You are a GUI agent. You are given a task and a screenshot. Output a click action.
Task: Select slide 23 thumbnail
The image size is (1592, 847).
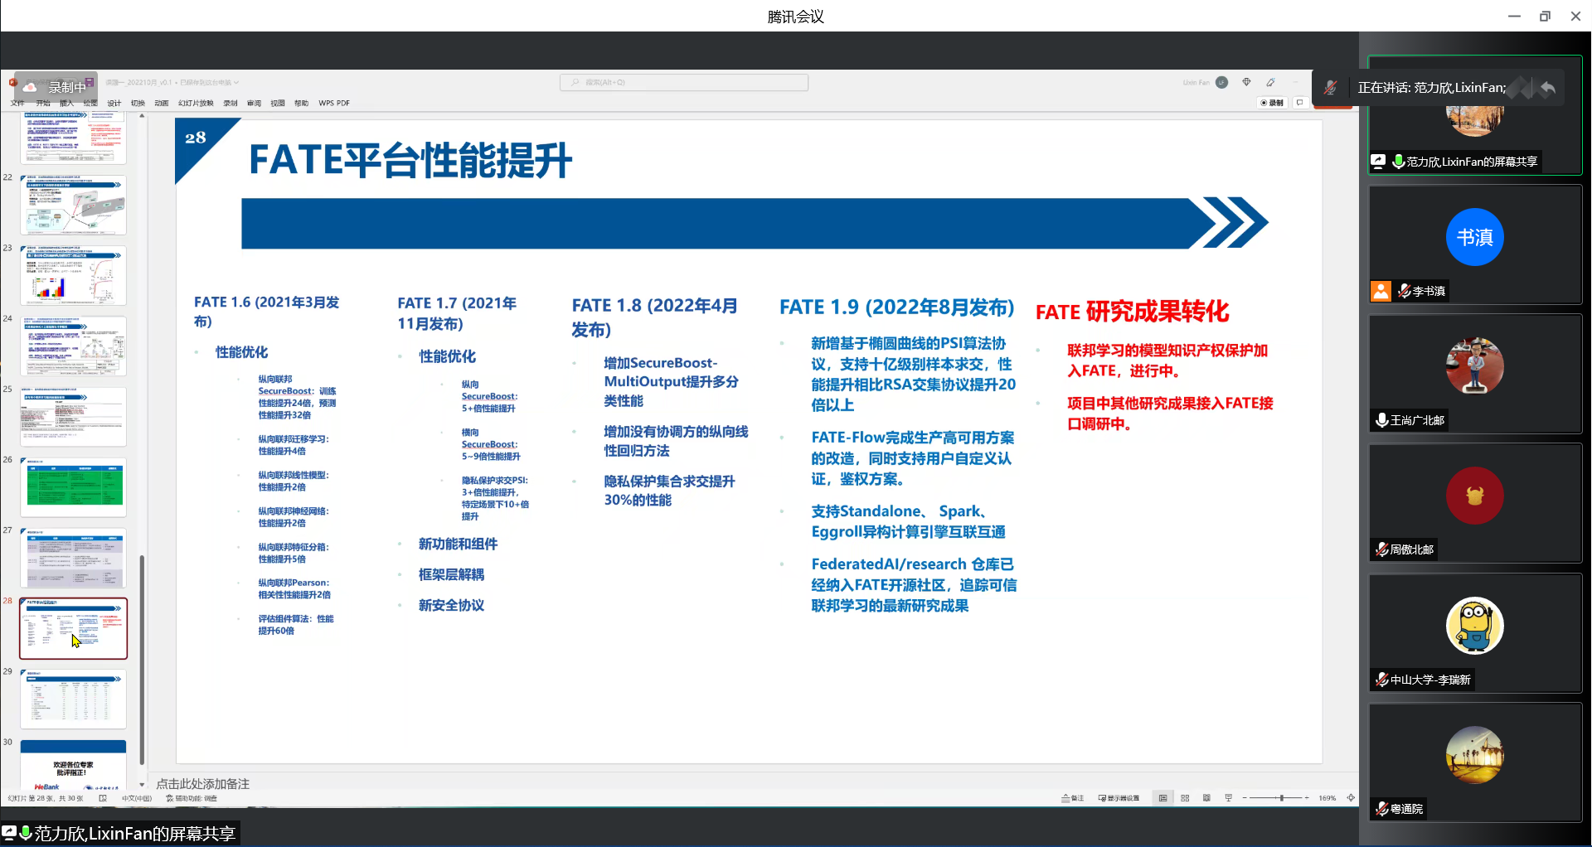tap(74, 275)
